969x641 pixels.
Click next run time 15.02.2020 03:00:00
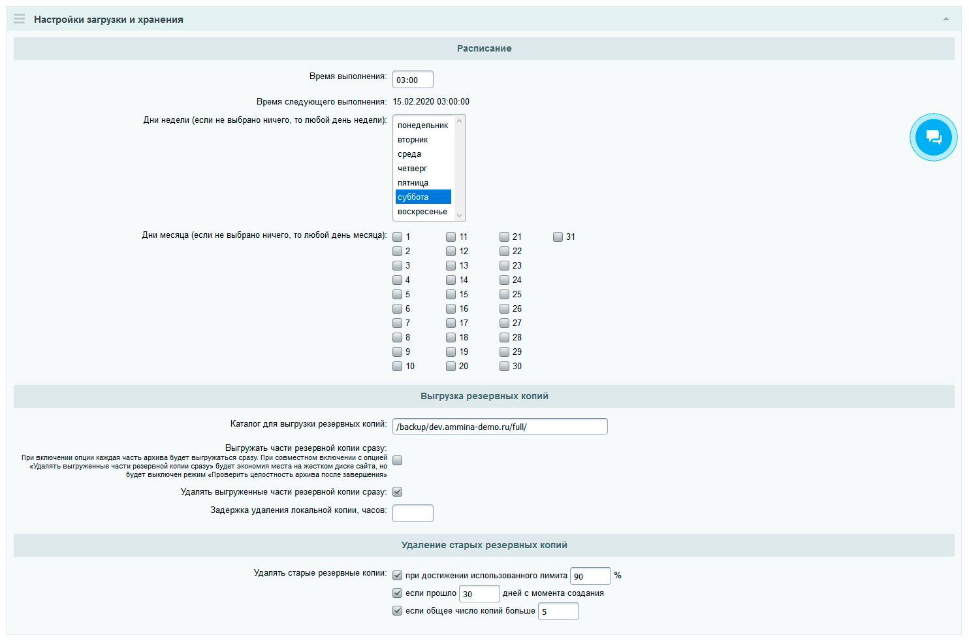pyautogui.click(x=431, y=102)
